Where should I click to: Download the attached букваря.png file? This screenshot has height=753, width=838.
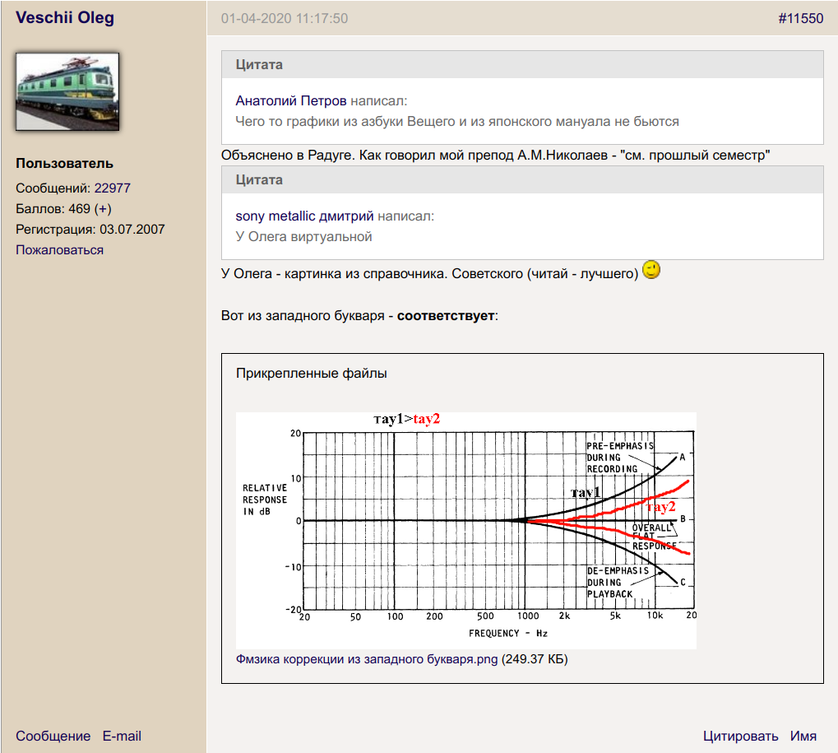[367, 659]
